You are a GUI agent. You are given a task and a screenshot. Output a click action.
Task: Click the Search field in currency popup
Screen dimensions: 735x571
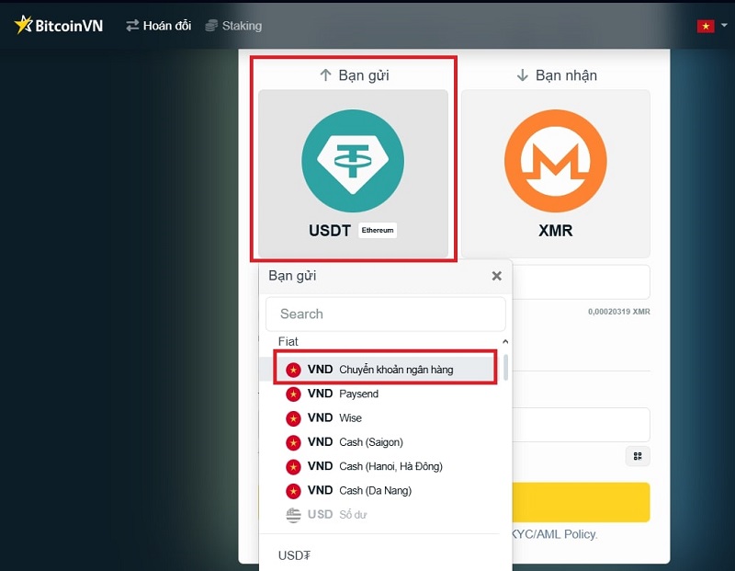(385, 314)
